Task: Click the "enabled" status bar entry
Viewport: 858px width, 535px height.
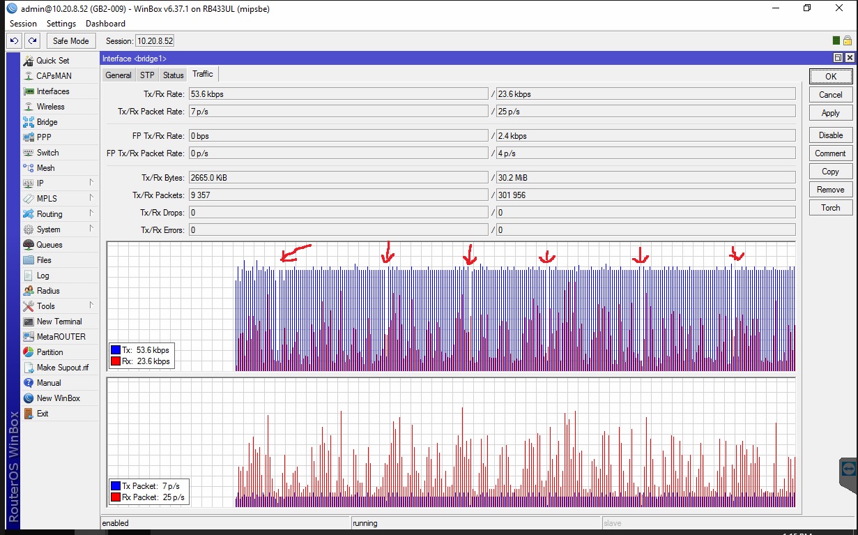Action: [225, 523]
